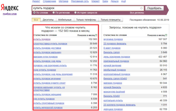Click the Подобрать button

coord(155,8)
